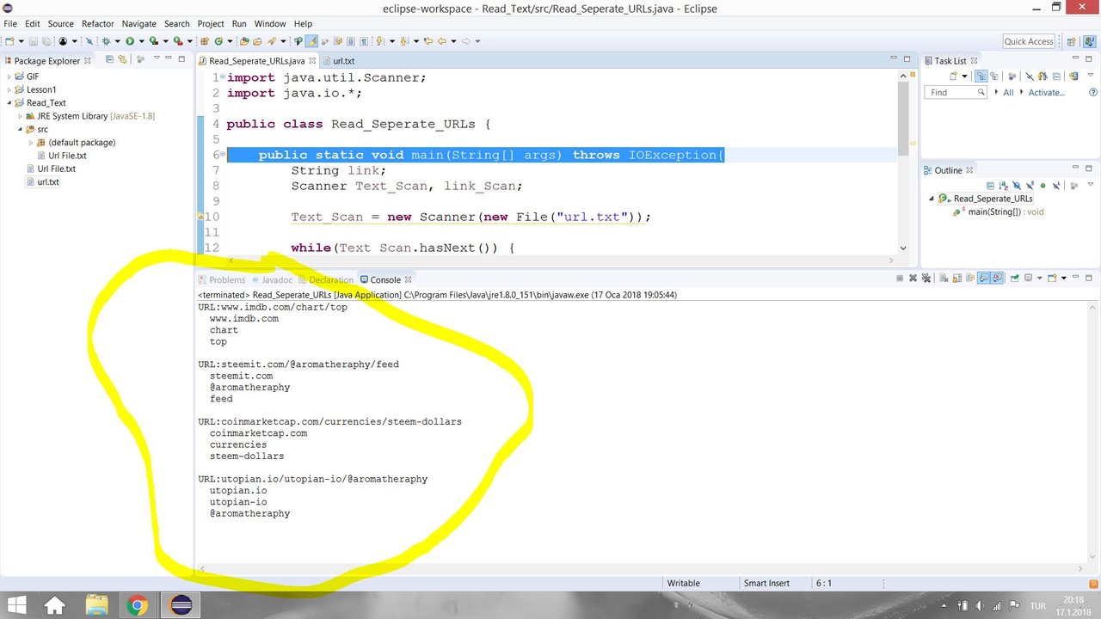The height and width of the screenshot is (619, 1101).
Task: Collapse all nodes in Package Explorer
Action: click(x=109, y=59)
